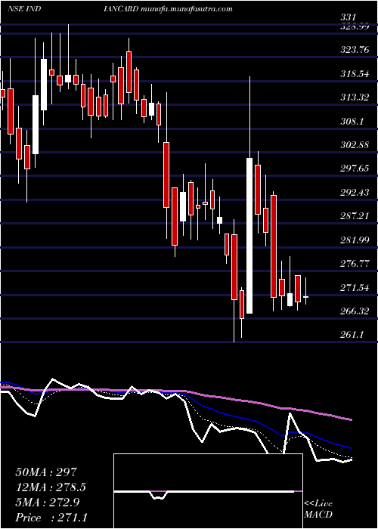The width and height of the screenshot is (378, 529).
Task: Click the 276.77 price axis label
Action: (x=355, y=264)
